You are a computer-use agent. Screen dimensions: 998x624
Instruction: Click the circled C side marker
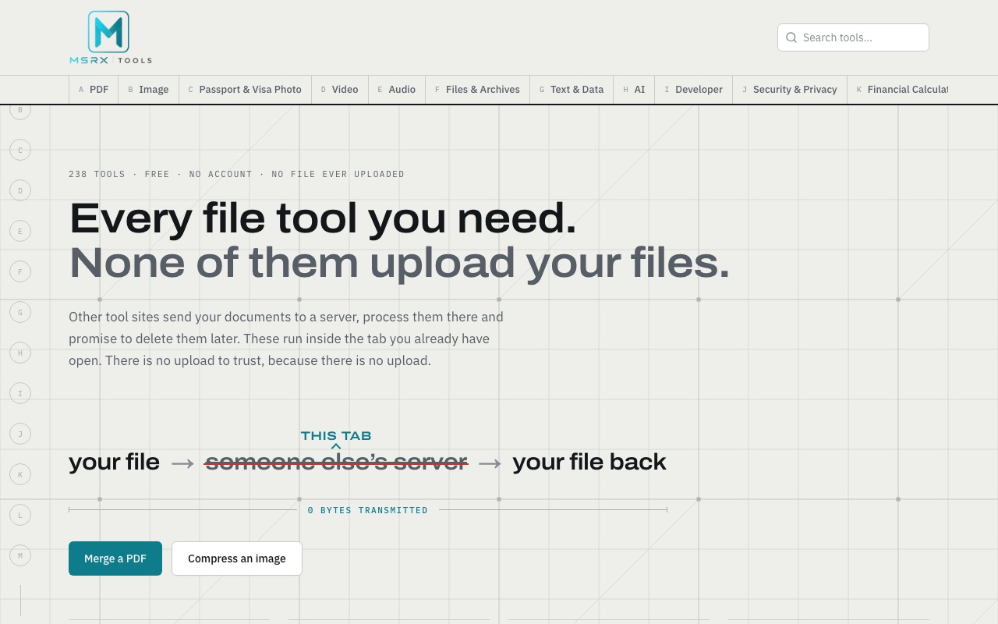[x=20, y=150]
